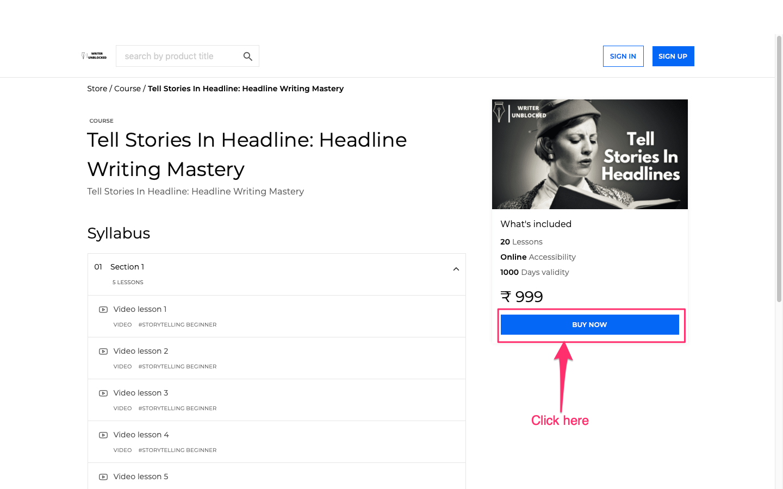Click the video icon for Video lesson 2
The width and height of the screenshot is (783, 489).
(x=103, y=352)
